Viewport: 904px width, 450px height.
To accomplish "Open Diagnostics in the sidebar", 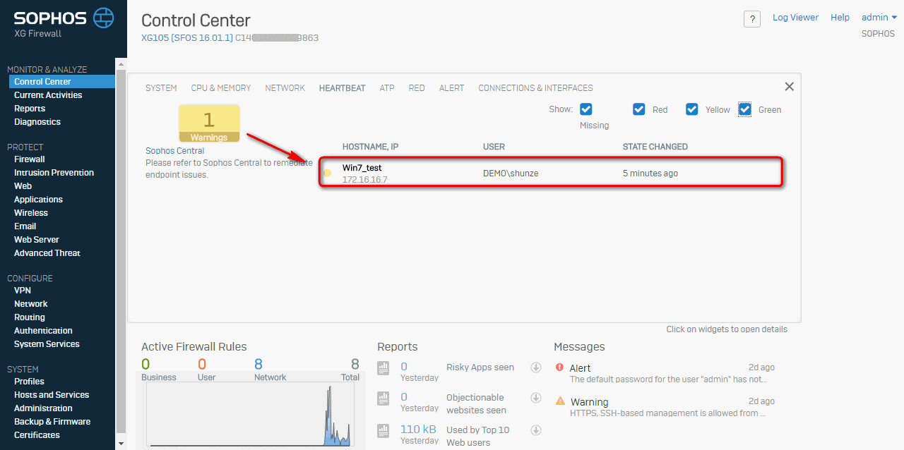I will point(37,122).
